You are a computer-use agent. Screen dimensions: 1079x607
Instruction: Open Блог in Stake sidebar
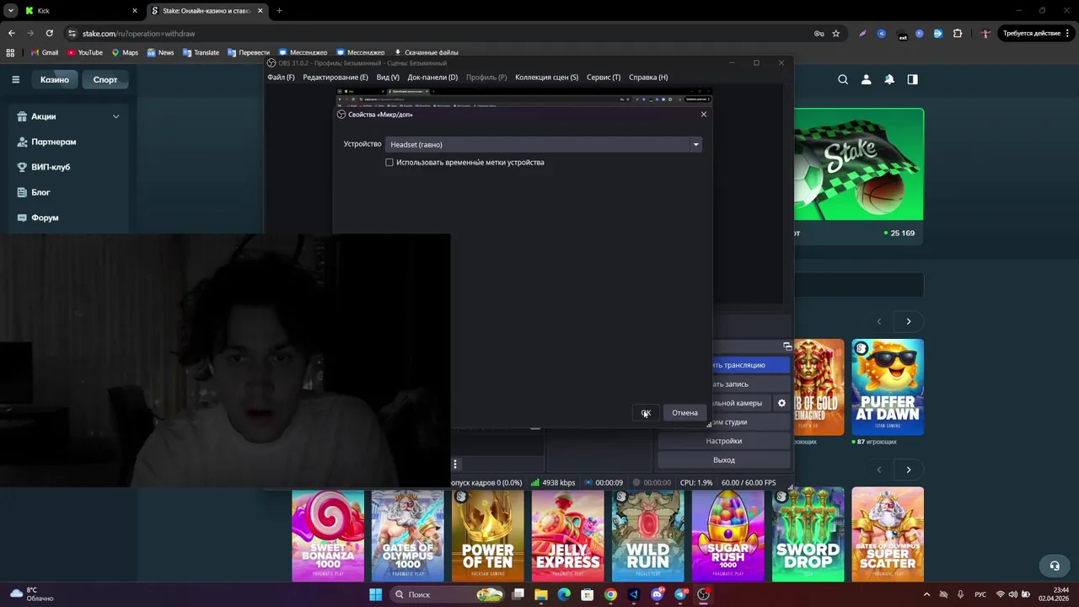40,192
